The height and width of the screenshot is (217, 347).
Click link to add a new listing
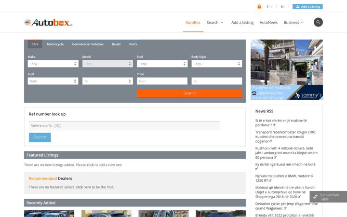[90, 165]
